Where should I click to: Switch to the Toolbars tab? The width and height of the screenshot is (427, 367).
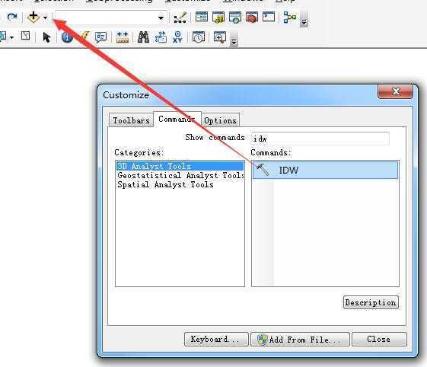pos(131,120)
